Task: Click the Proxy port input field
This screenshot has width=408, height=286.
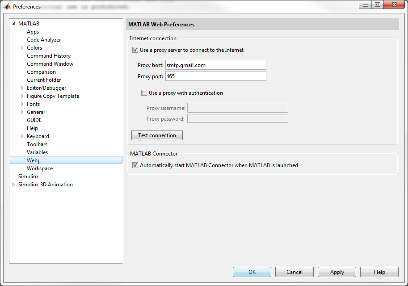Action: pyautogui.click(x=215, y=76)
